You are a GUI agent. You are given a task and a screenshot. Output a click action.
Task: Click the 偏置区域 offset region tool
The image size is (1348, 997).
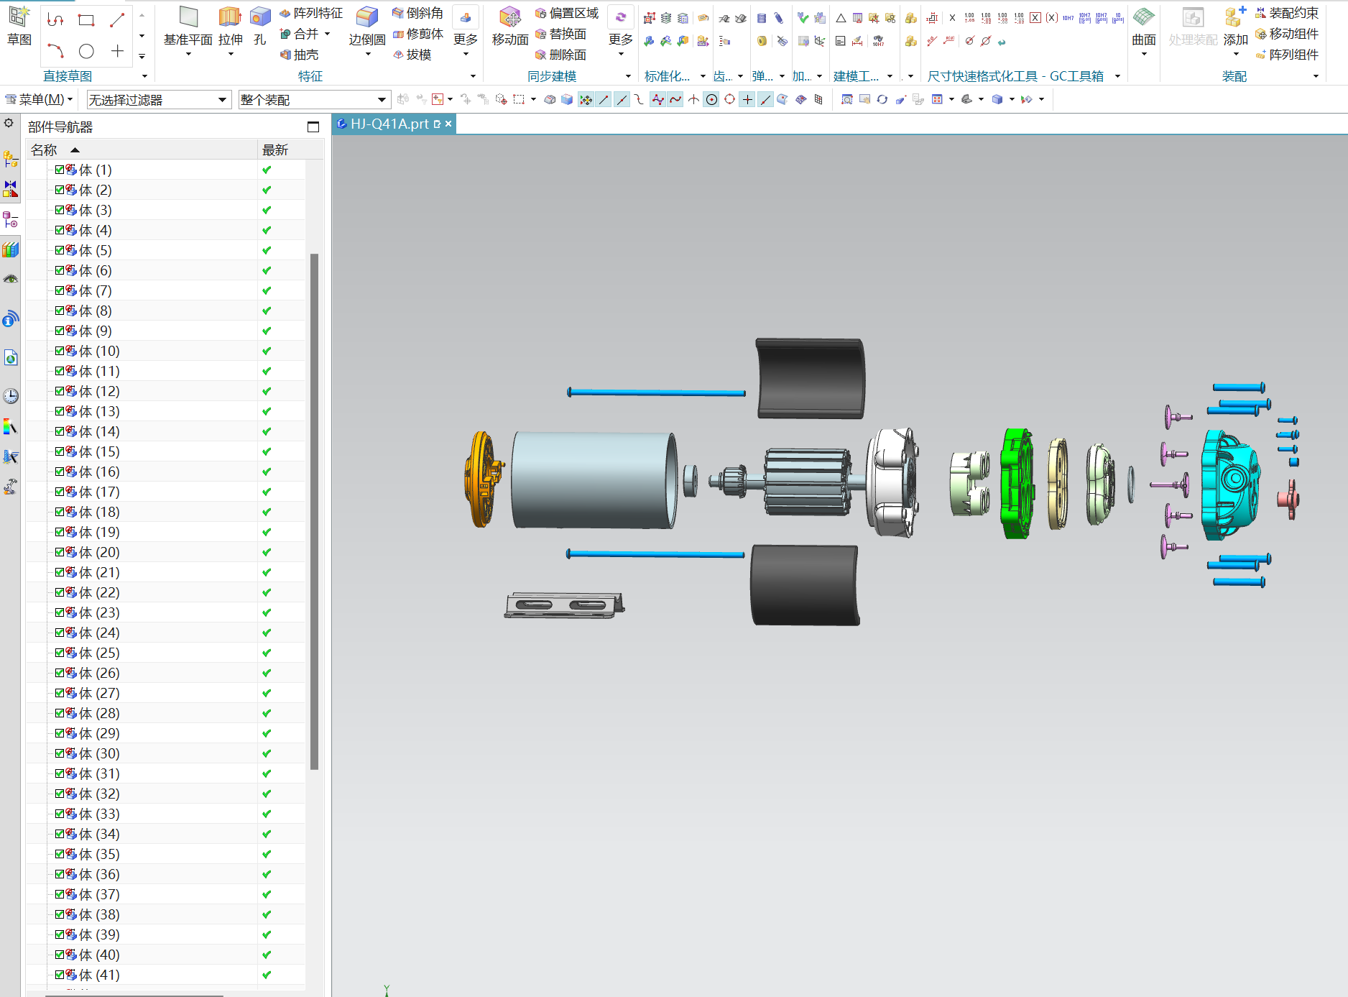coord(567,13)
